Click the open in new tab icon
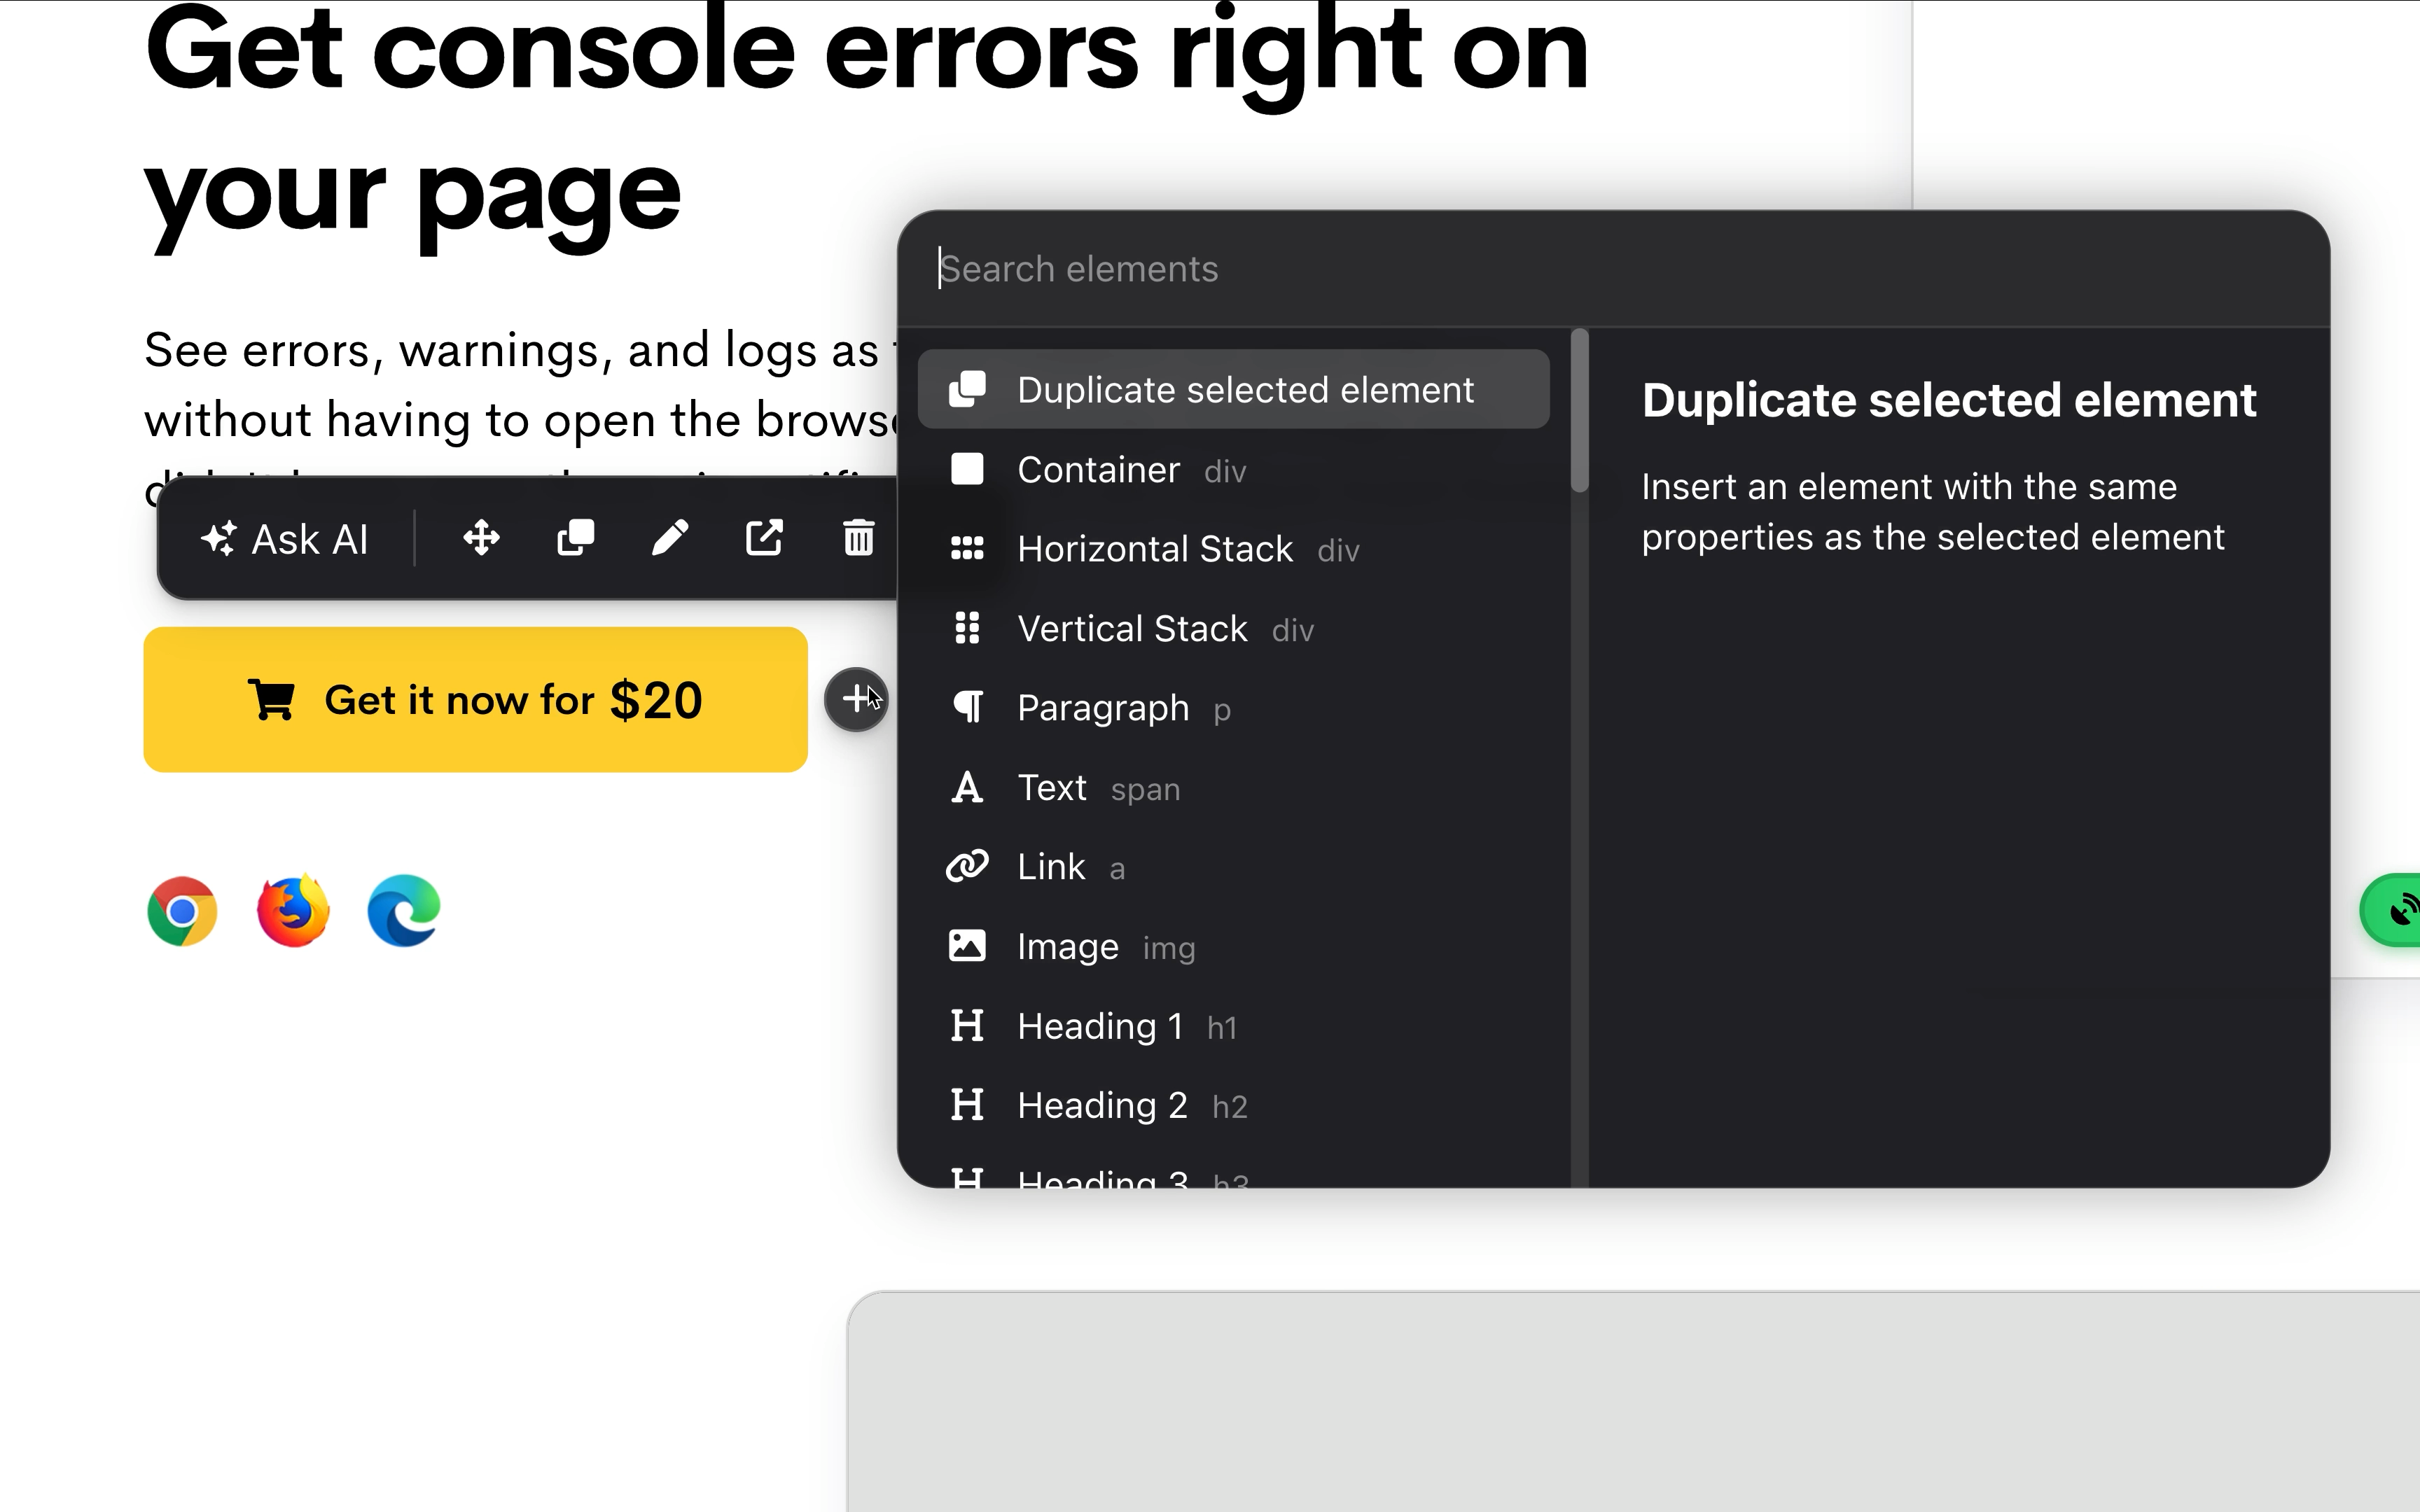2420x1512 pixels. click(764, 539)
